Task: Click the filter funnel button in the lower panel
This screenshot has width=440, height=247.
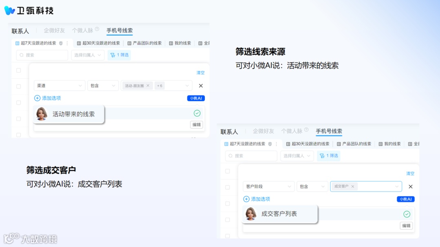Action: click(x=329, y=156)
